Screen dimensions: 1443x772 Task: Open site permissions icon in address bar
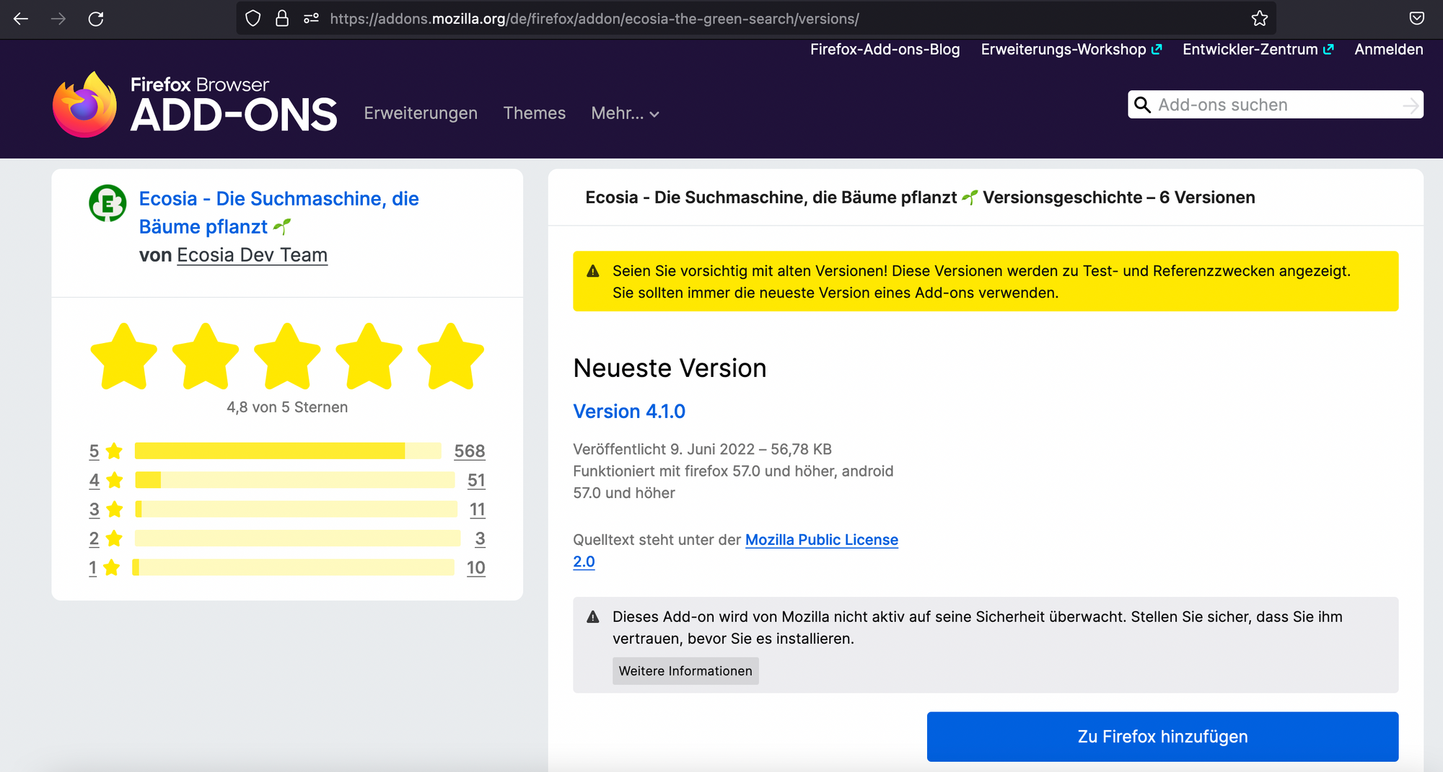click(x=311, y=19)
